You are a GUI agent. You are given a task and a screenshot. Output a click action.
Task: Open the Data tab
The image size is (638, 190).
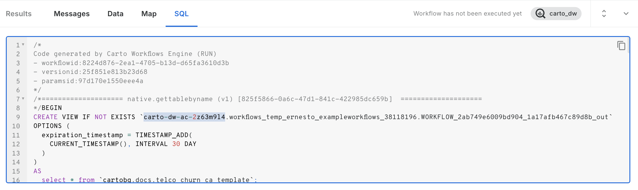[x=115, y=14]
